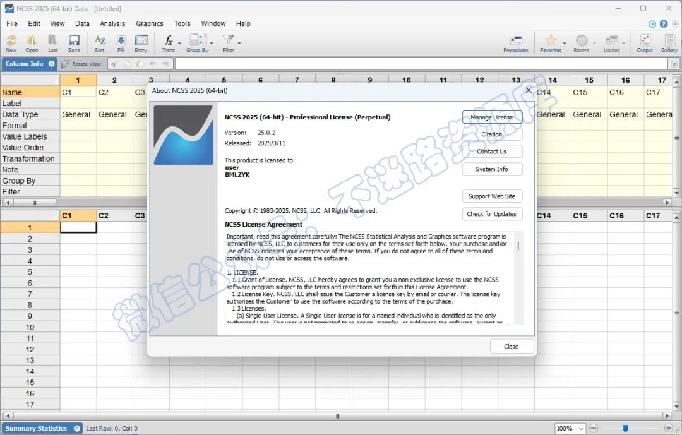Click the Group By toolbar icon
Viewport: 682px width, 435px height.
pos(198,43)
